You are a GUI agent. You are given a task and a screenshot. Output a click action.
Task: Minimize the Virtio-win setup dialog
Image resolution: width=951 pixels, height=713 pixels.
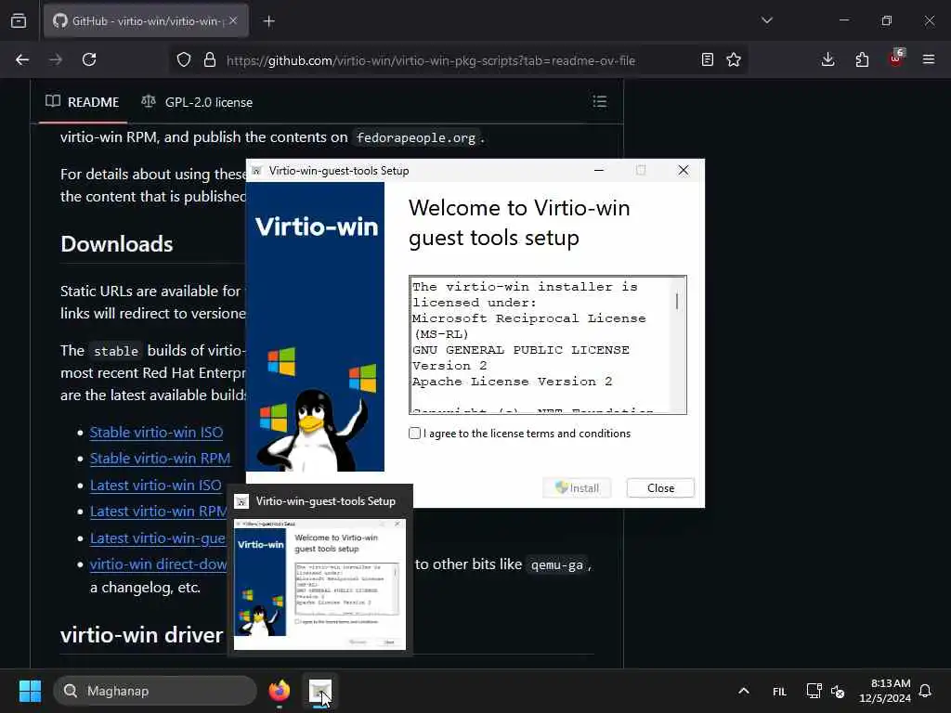click(x=599, y=171)
